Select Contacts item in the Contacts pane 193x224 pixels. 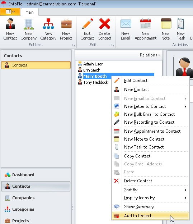tap(36, 65)
